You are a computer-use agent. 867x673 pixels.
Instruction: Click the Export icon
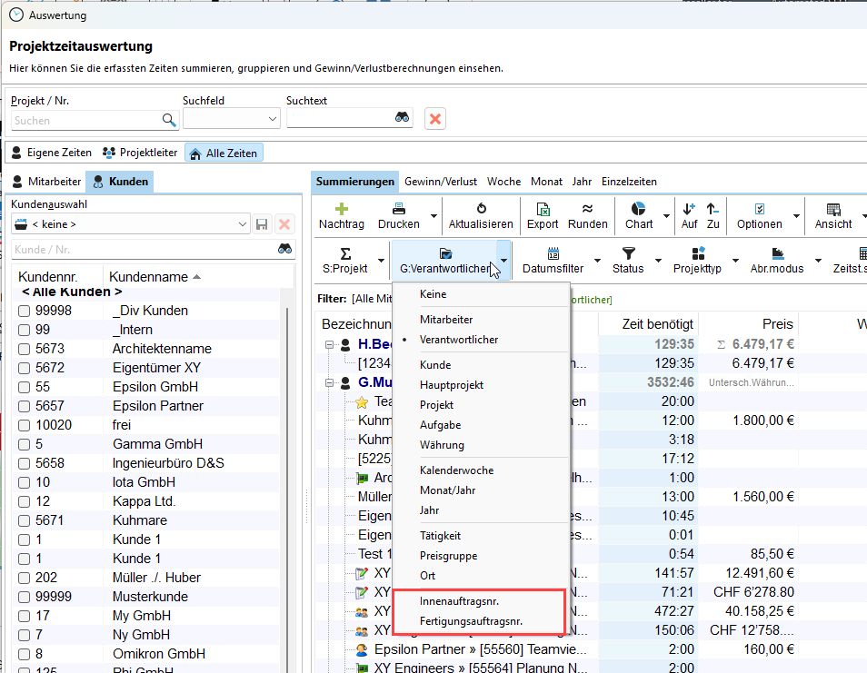(543, 208)
